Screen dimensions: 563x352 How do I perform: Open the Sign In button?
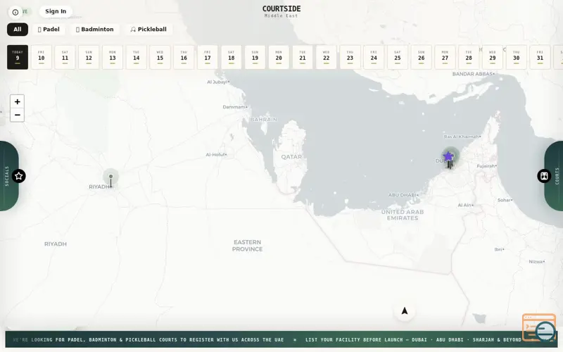tap(56, 11)
